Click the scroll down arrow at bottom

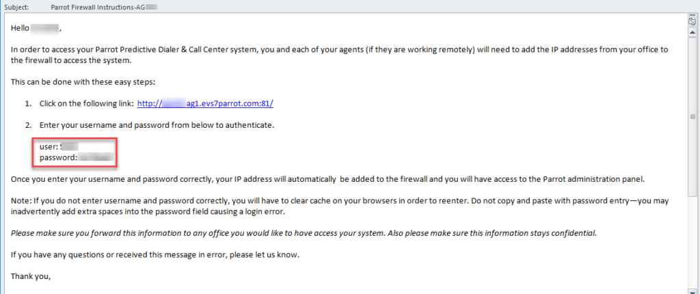click(692, 291)
